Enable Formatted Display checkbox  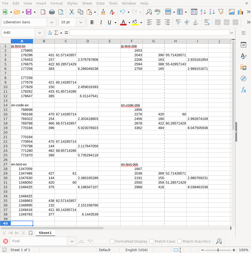click(112, 241)
